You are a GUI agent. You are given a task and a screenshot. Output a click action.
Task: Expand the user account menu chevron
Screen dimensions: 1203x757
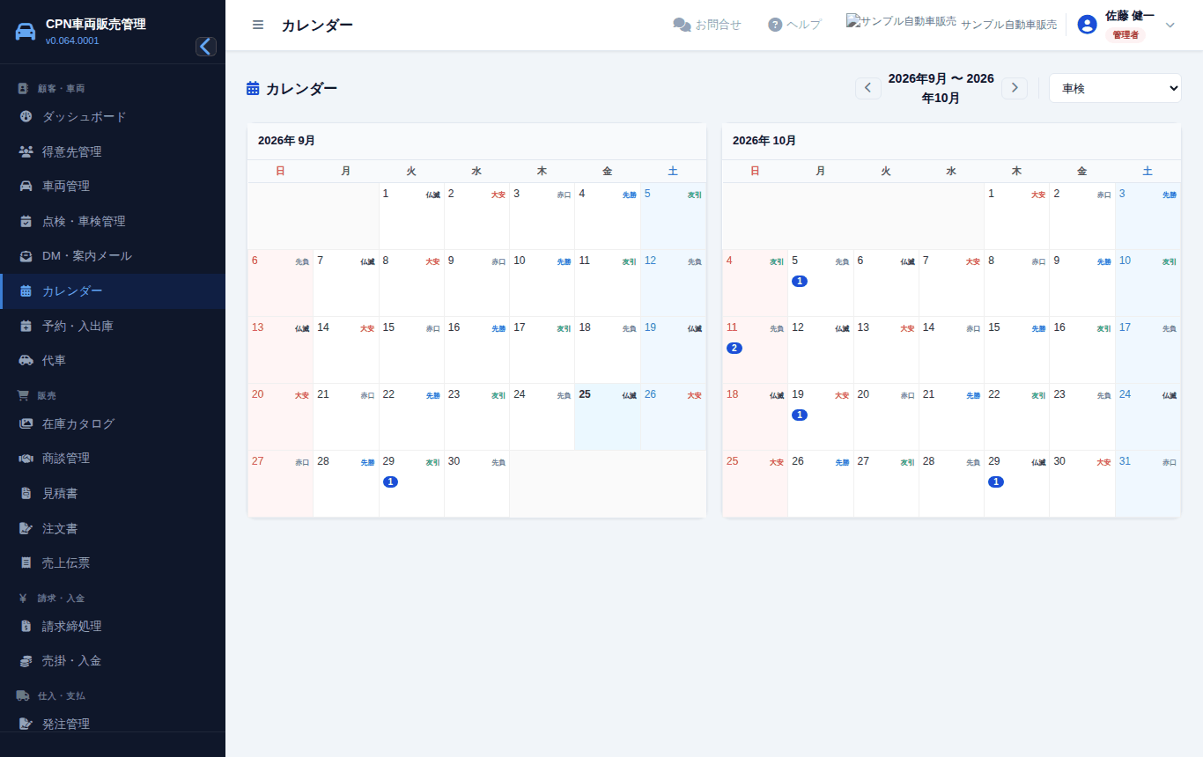(x=1170, y=25)
